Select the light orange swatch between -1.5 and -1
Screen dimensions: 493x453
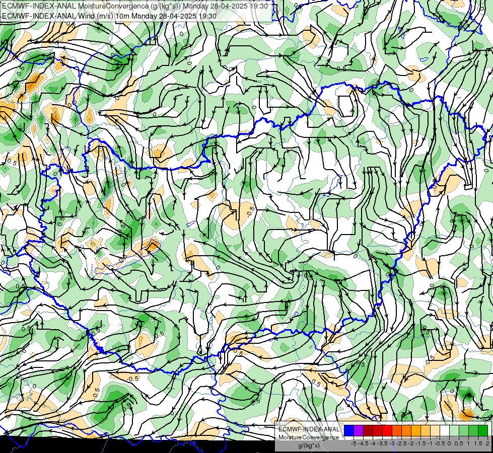426,431
